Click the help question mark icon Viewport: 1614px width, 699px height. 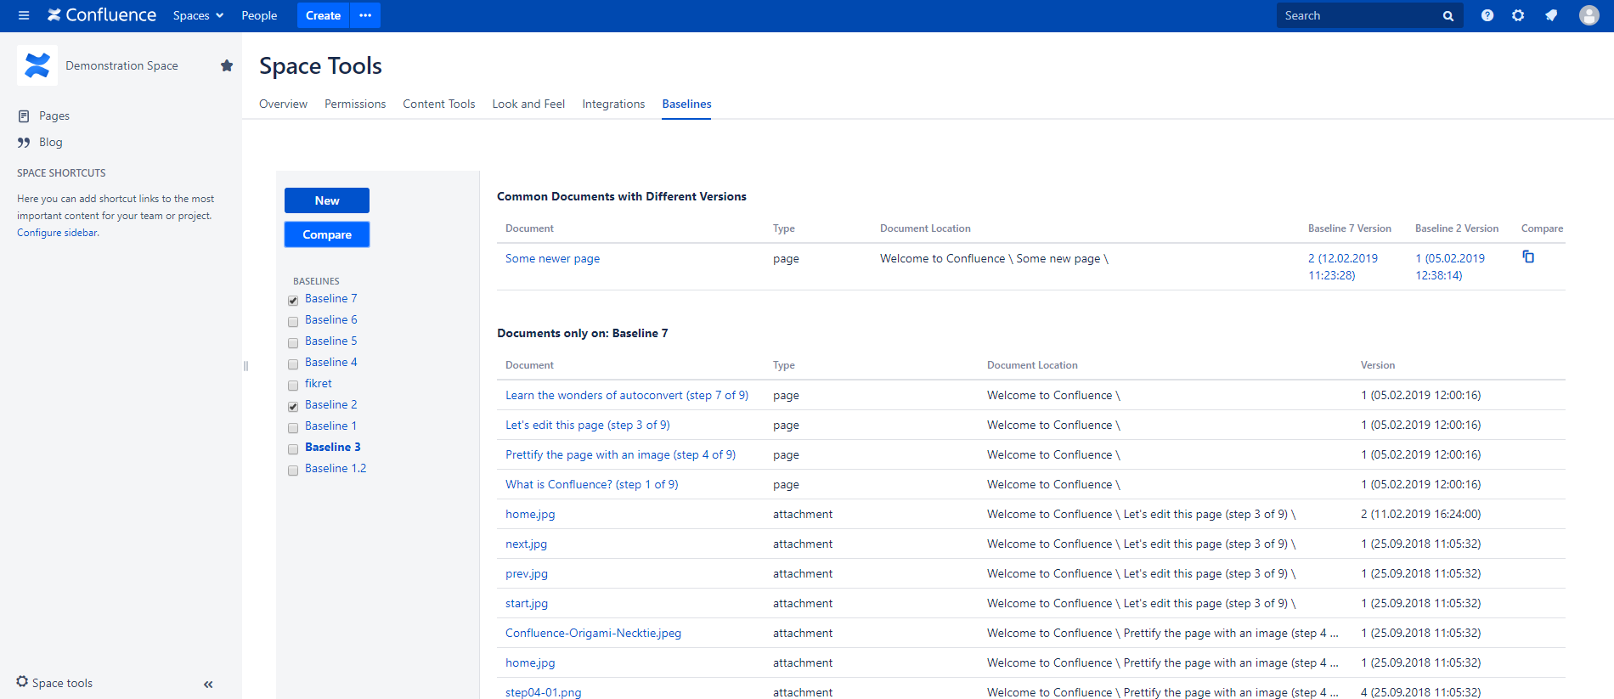pyautogui.click(x=1487, y=15)
